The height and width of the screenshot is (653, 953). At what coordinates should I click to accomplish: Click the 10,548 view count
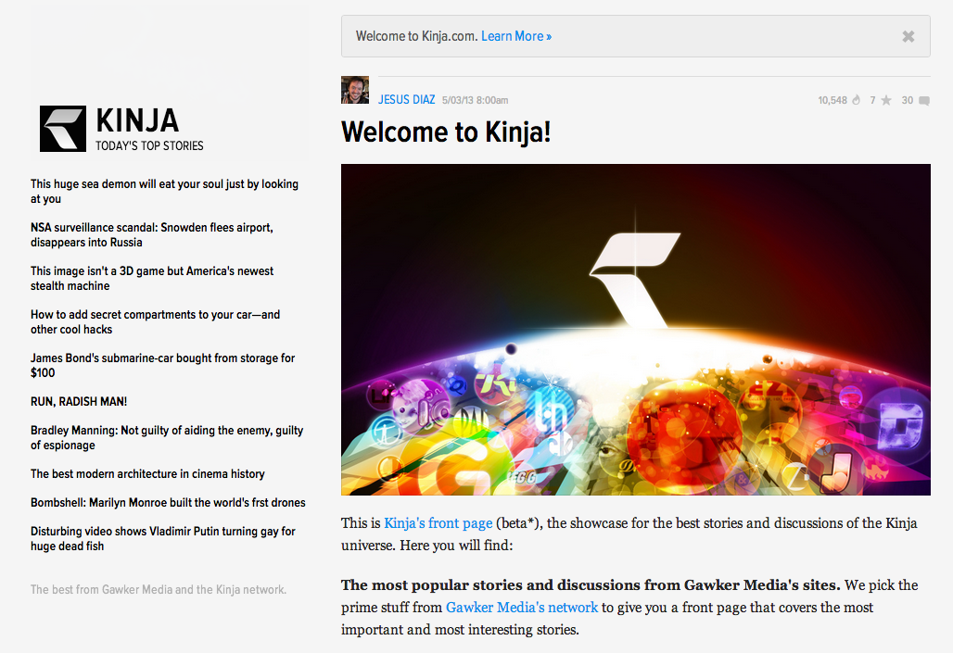(x=832, y=100)
